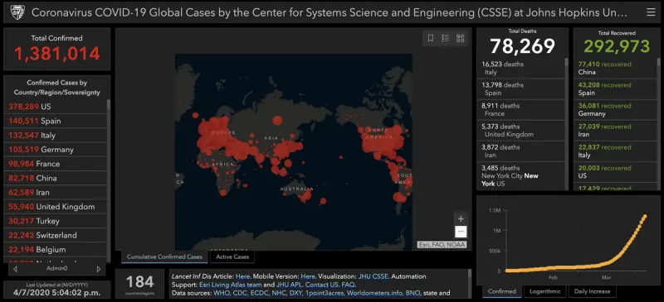Viewport: 664px width, 302px height.
Task: Click United Kingdom 5,373 deaths entry
Action: (x=521, y=130)
